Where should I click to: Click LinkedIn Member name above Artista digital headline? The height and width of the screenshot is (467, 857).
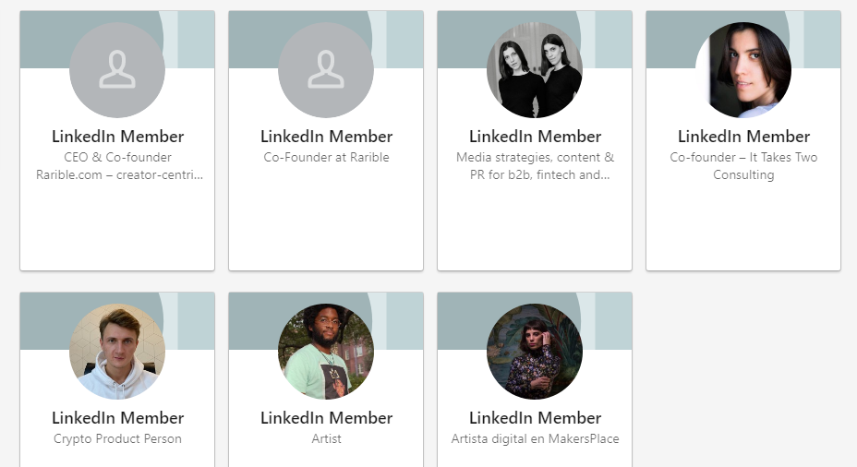pyautogui.click(x=535, y=418)
